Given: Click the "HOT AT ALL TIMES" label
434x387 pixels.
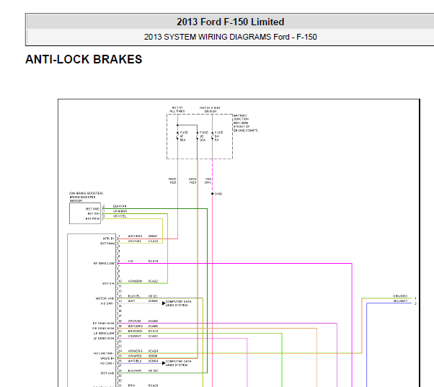Looking at the screenshot, I should pyautogui.click(x=177, y=110).
